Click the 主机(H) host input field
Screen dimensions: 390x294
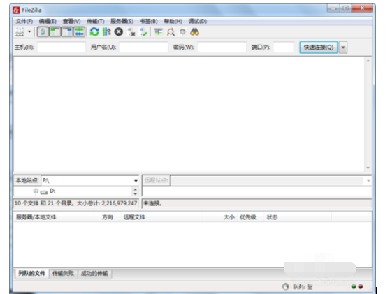[x=62, y=47]
